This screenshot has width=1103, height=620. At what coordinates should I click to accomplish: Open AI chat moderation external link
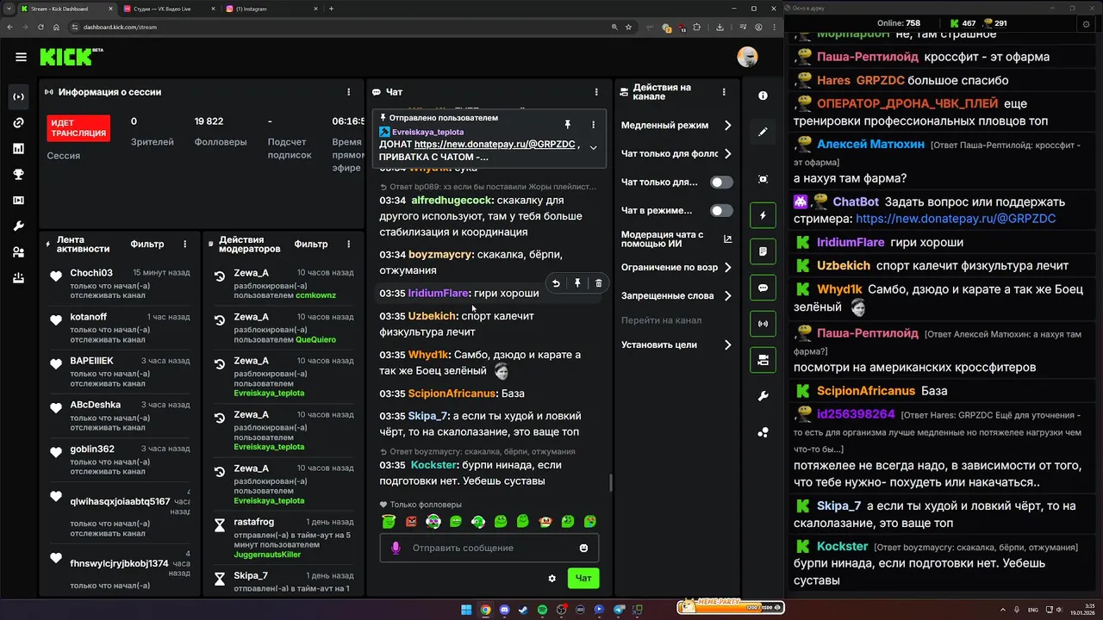[x=727, y=239]
